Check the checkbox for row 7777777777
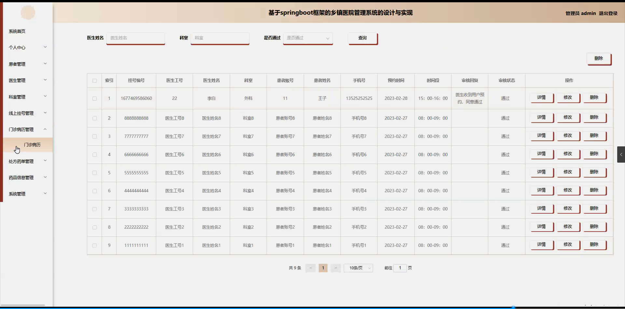The image size is (625, 309). pos(94,137)
